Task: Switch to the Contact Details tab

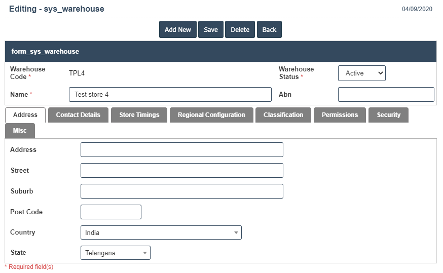Action: [78, 115]
